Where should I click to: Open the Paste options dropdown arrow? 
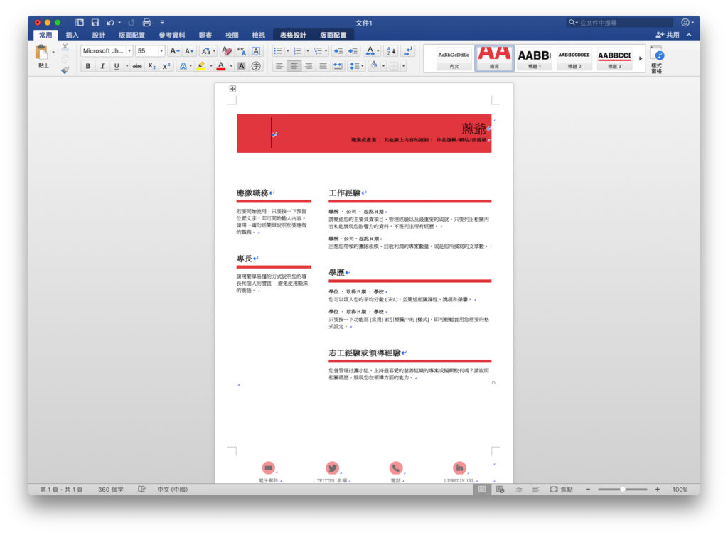click(x=53, y=52)
